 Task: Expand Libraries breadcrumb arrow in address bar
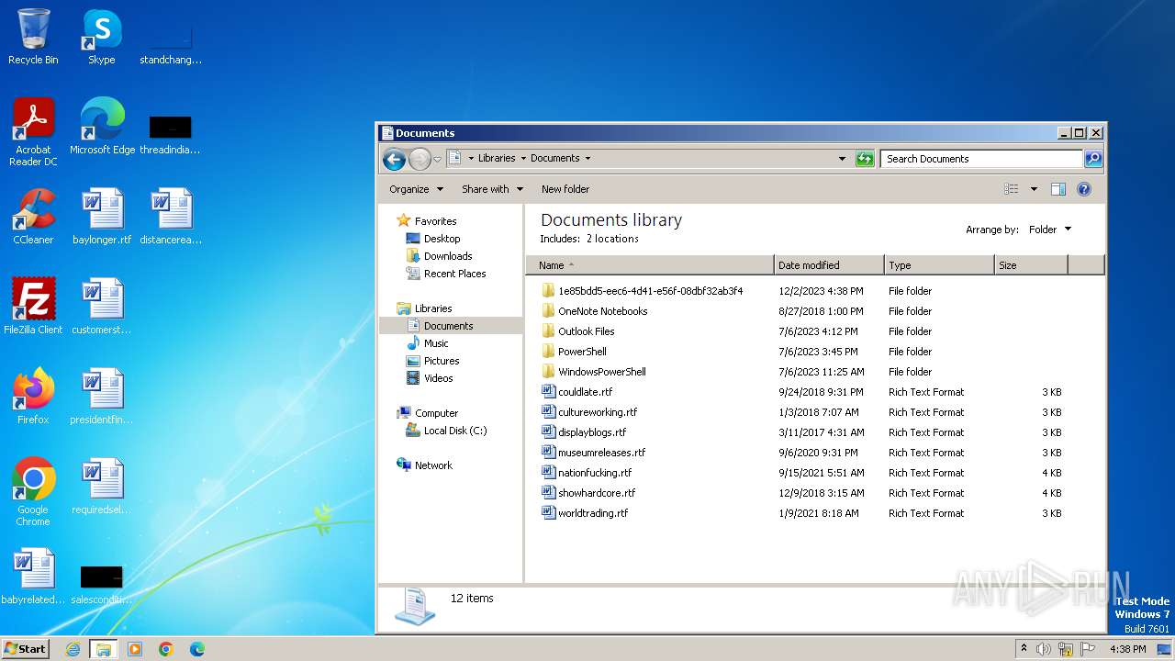tap(522, 158)
